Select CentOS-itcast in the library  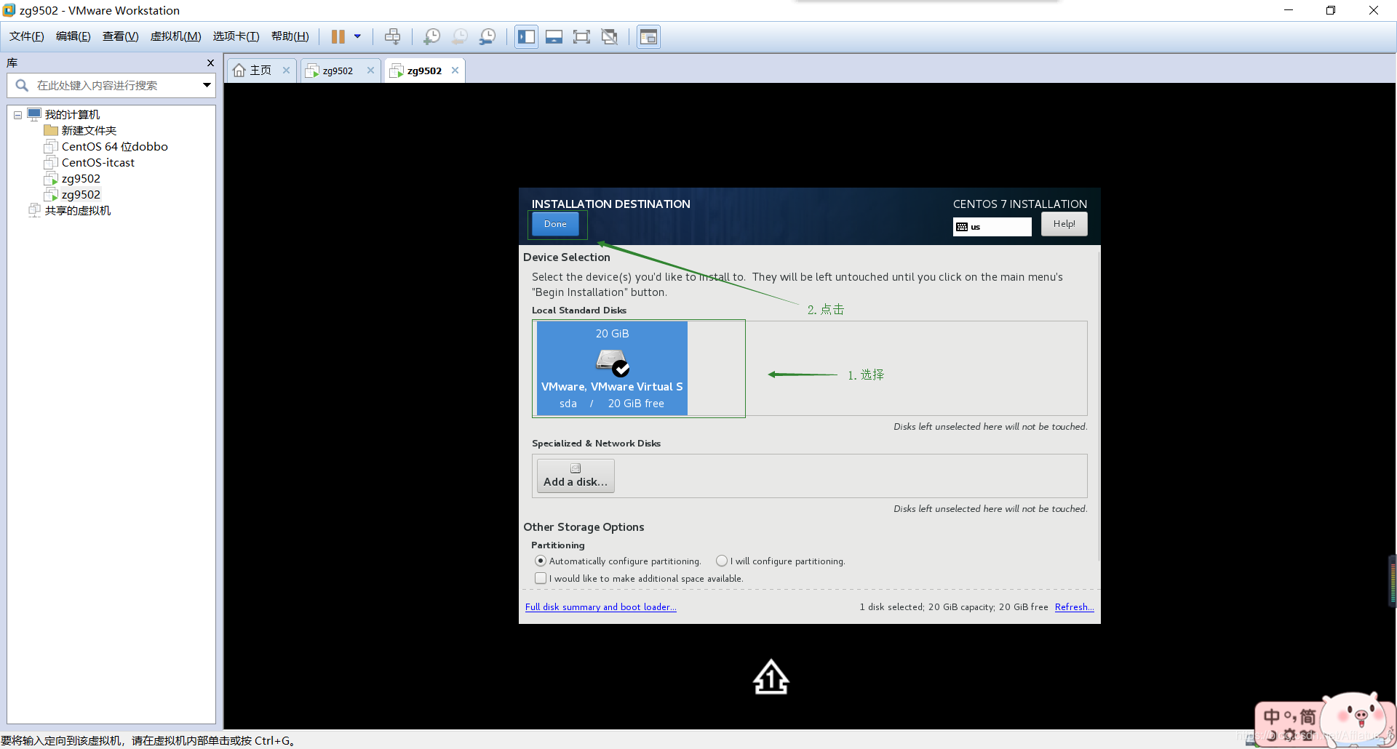pyautogui.click(x=97, y=163)
